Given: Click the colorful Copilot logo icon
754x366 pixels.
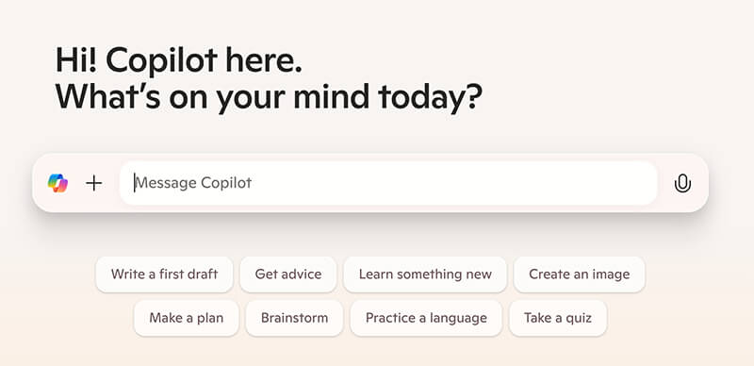Looking at the screenshot, I should pos(57,183).
